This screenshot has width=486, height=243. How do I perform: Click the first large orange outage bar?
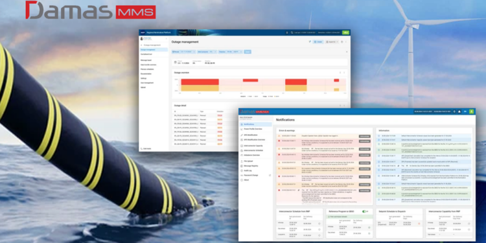[x=200, y=88]
